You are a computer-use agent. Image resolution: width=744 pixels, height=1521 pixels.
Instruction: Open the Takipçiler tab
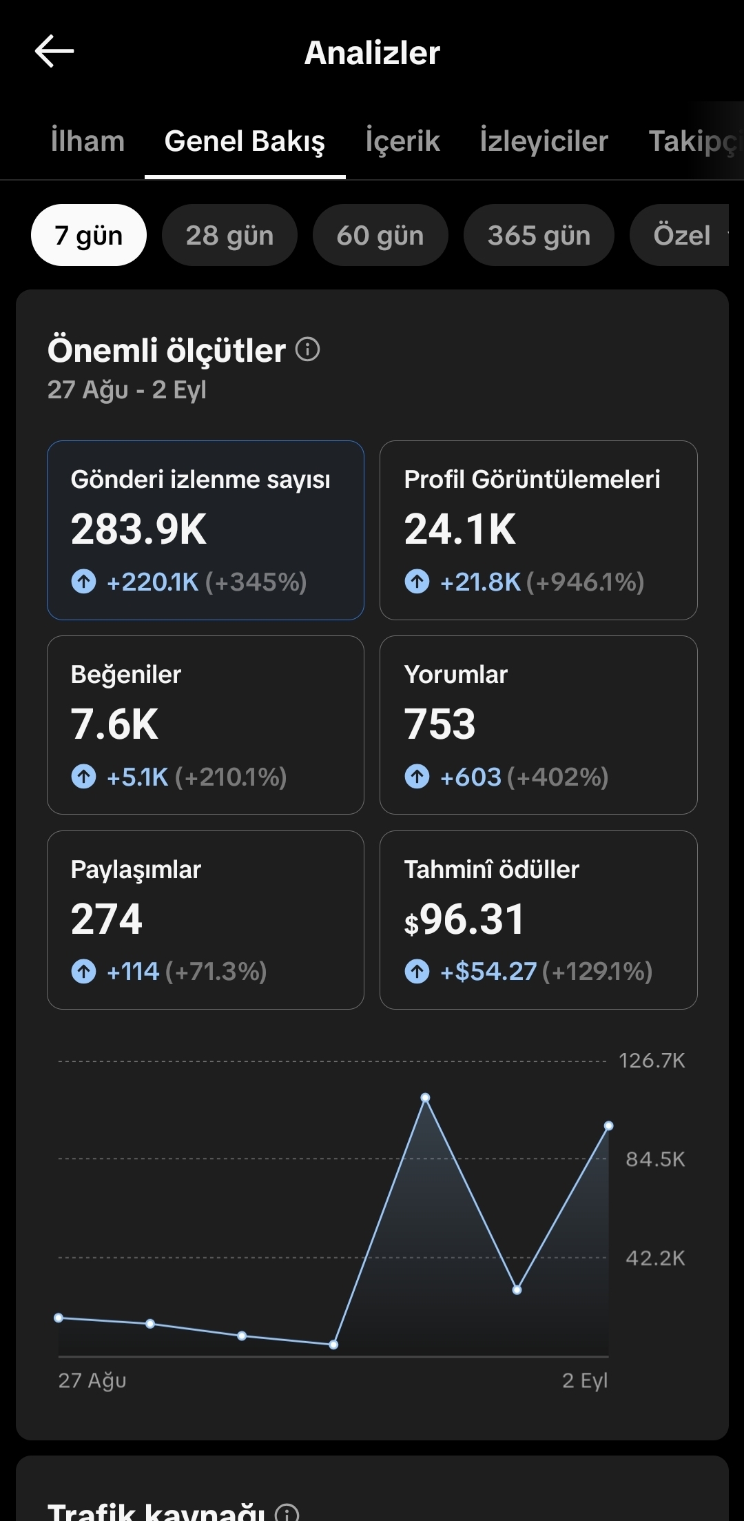(694, 141)
